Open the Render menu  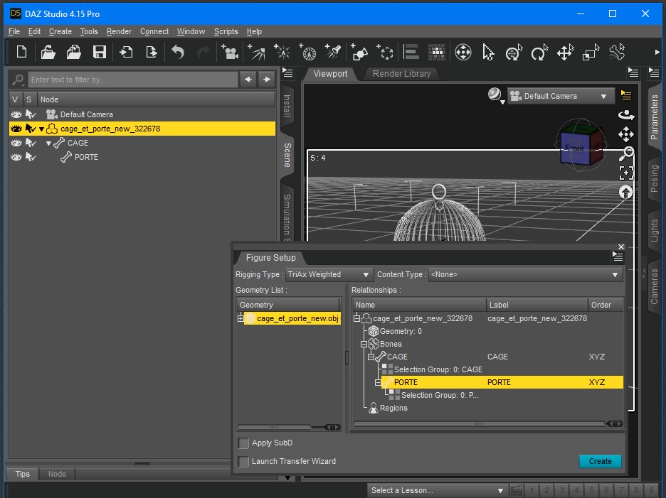tap(119, 31)
